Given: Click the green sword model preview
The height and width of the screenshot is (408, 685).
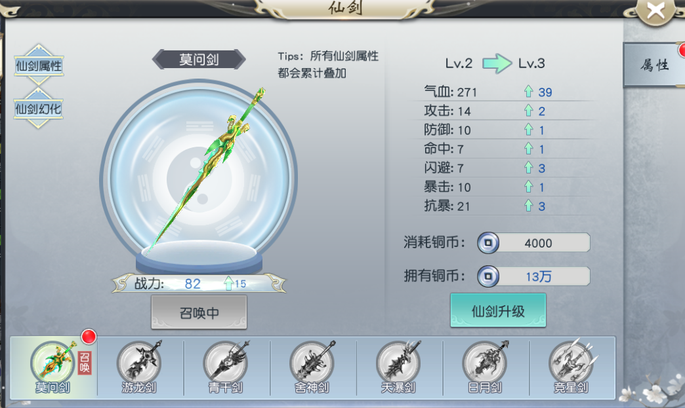Looking at the screenshot, I should [x=205, y=171].
